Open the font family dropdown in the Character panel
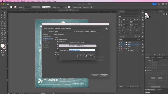 [x=129, y=14]
